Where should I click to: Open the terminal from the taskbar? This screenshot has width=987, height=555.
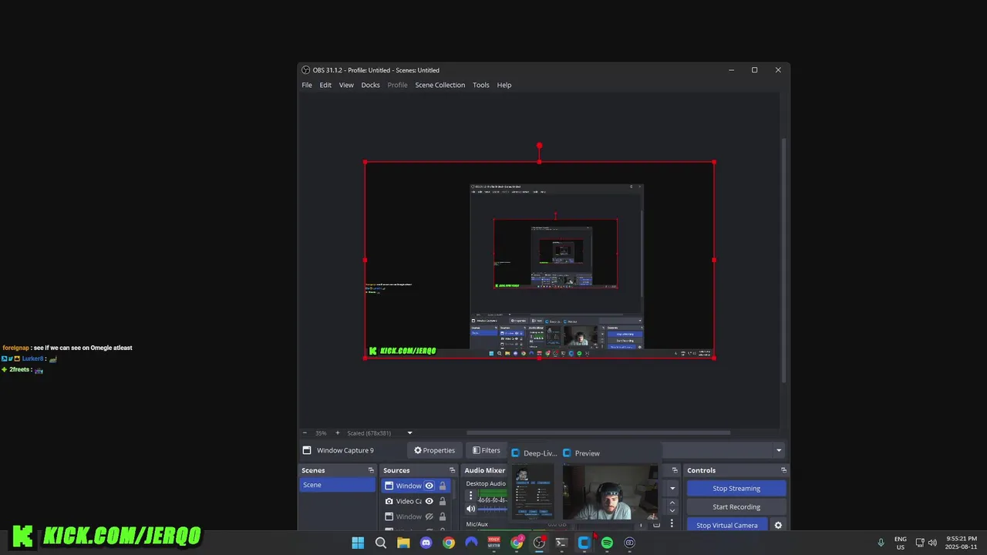(x=561, y=543)
